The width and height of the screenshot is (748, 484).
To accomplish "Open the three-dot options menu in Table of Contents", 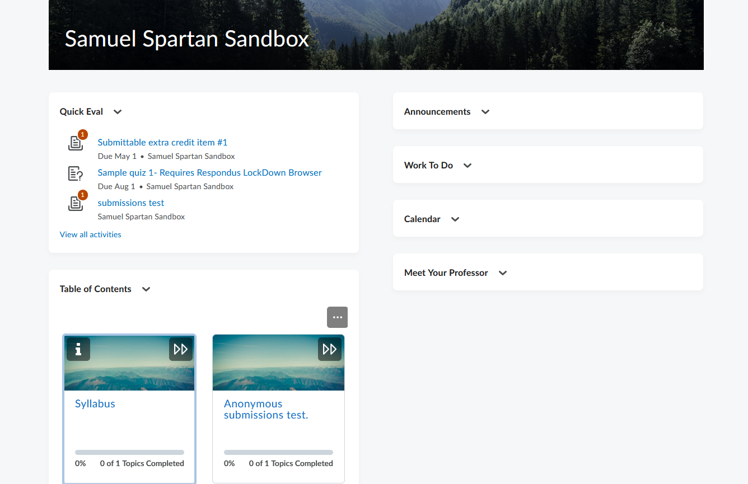I will coord(337,317).
